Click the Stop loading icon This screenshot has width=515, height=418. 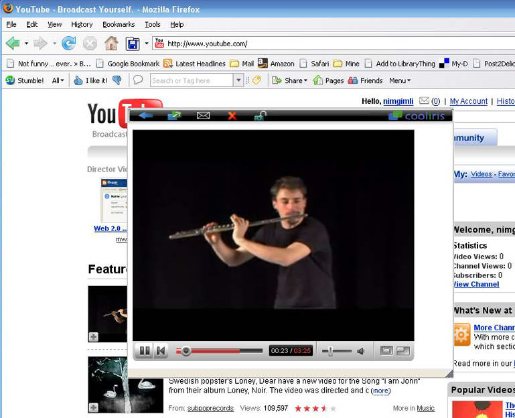(90, 44)
